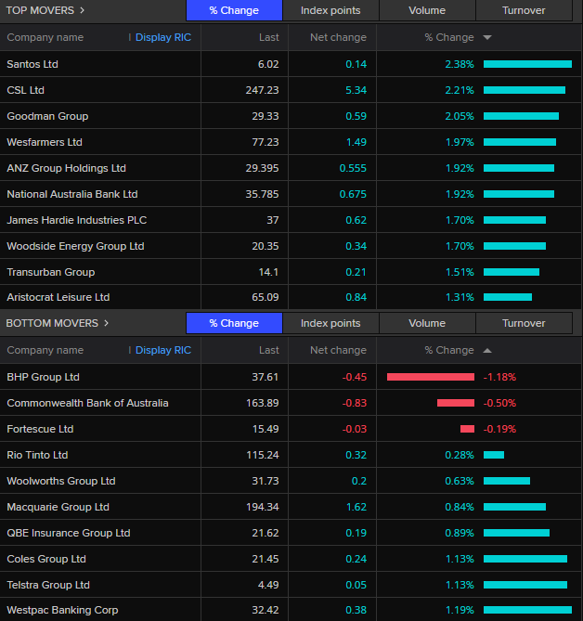This screenshot has width=583, height=621.
Task: Click Rio Tinto small cyan change bar
Action: [494, 455]
